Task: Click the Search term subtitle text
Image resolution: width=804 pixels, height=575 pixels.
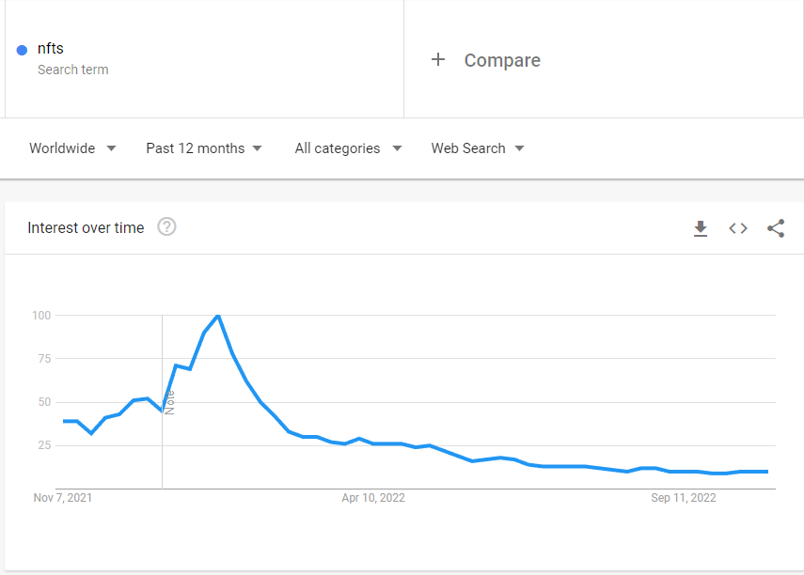Action: tap(72, 70)
